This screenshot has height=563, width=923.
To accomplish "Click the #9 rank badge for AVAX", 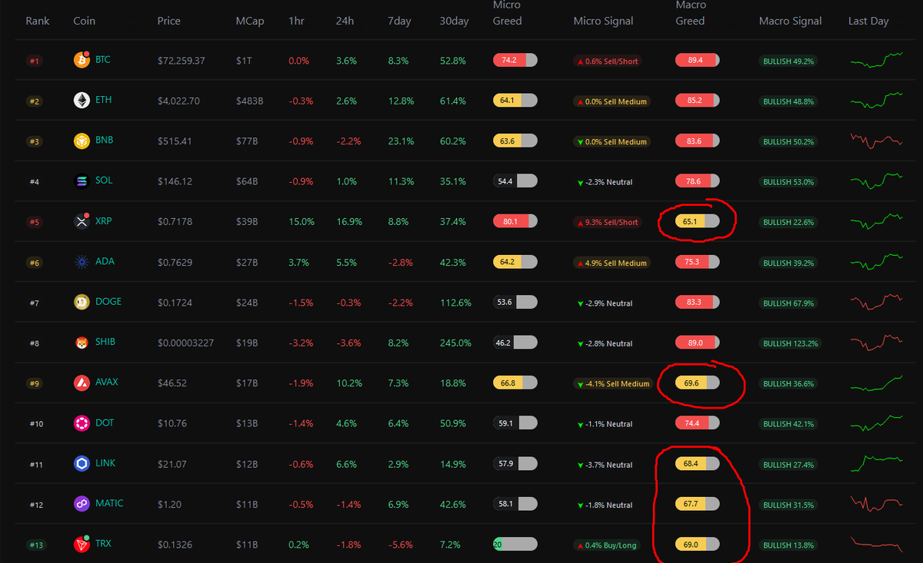I will [34, 383].
